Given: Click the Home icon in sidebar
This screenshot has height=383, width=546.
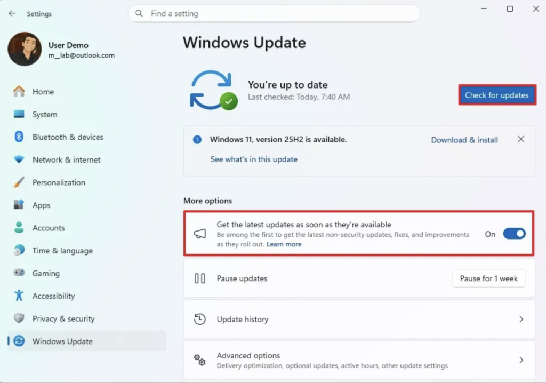Looking at the screenshot, I should (19, 92).
